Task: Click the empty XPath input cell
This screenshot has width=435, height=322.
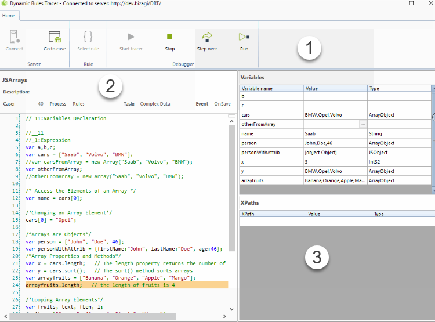Action: click(x=273, y=221)
